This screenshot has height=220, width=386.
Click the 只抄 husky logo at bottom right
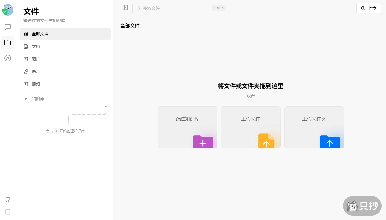click(362, 206)
